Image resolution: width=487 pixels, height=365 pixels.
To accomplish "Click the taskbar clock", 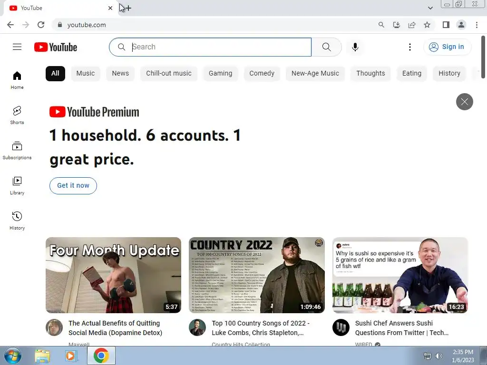I will point(463,356).
